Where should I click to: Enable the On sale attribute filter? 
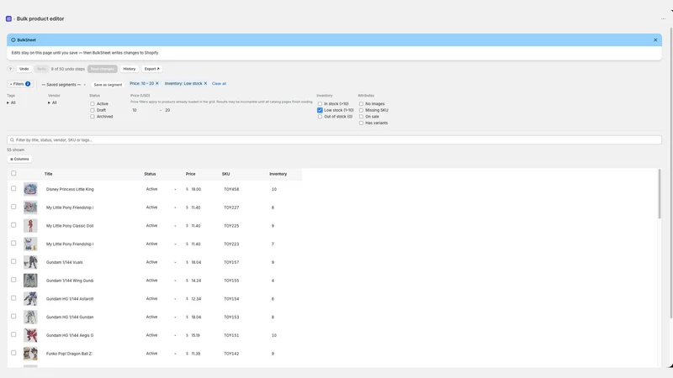[x=361, y=117]
